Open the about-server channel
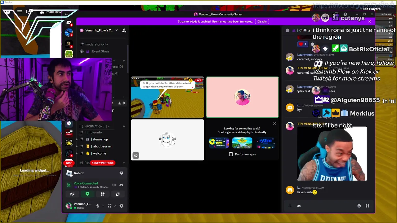Screen dimensions: 397x223 point(102,146)
